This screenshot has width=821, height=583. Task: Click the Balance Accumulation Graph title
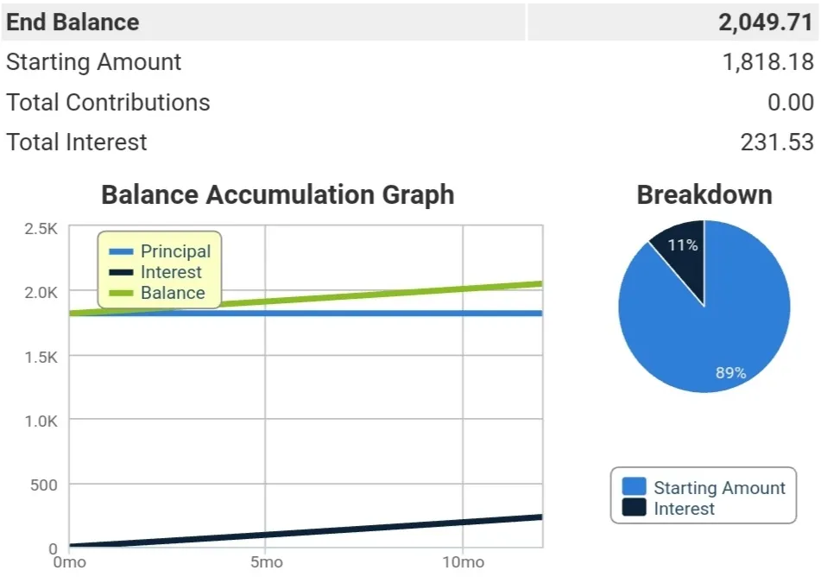(x=277, y=195)
